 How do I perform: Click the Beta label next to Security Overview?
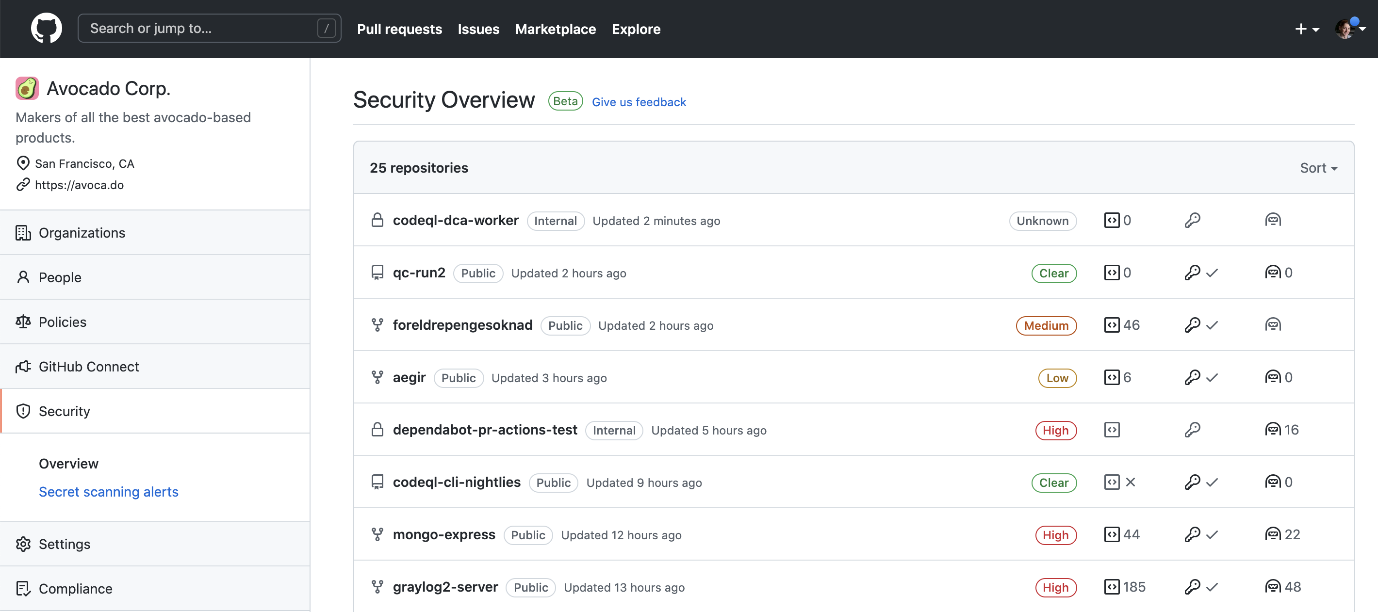click(565, 101)
